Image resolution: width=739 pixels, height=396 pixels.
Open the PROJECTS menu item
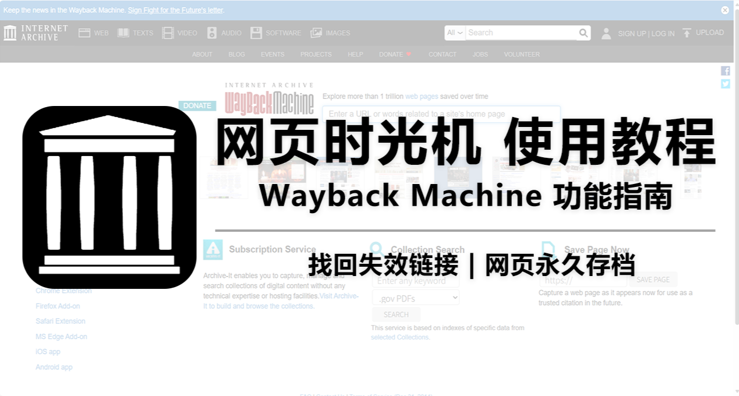(316, 54)
